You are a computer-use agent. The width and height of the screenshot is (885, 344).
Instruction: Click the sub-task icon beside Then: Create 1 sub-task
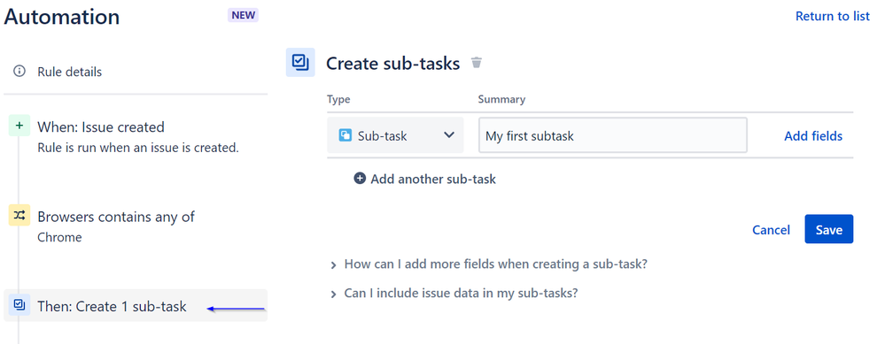click(x=19, y=304)
